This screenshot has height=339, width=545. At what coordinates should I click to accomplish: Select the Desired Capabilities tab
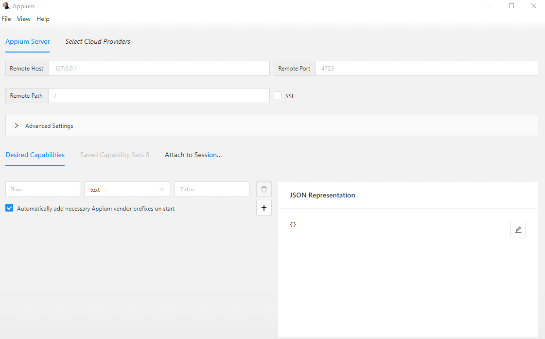click(x=35, y=155)
